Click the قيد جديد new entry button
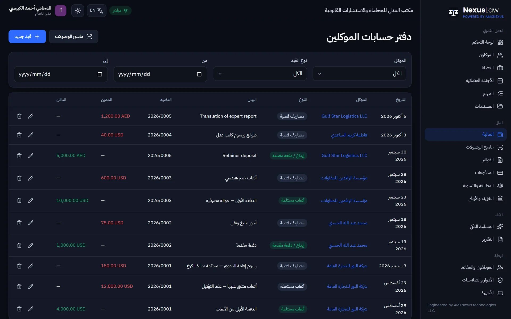The height and width of the screenshot is (319, 511). tap(27, 36)
